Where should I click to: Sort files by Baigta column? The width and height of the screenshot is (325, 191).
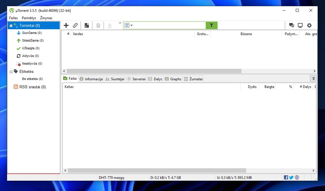point(267,87)
